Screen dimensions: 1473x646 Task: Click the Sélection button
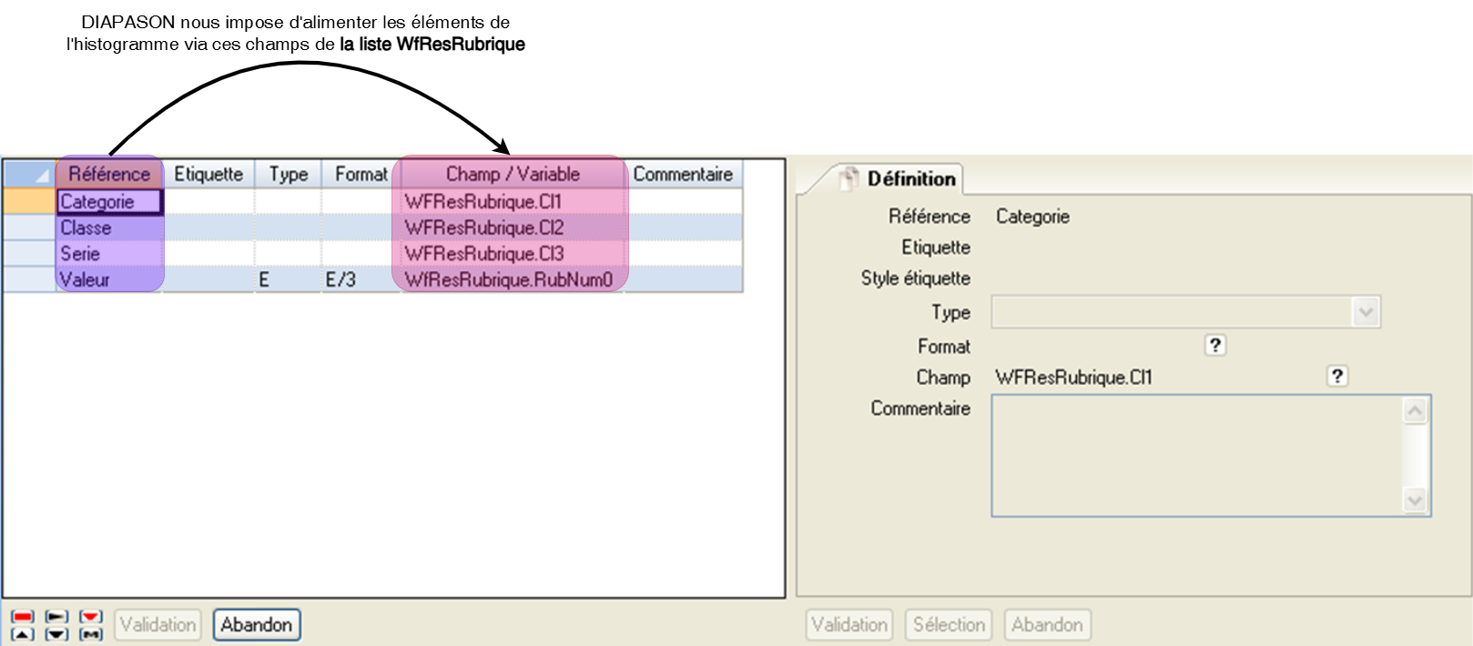pyautogui.click(x=949, y=625)
